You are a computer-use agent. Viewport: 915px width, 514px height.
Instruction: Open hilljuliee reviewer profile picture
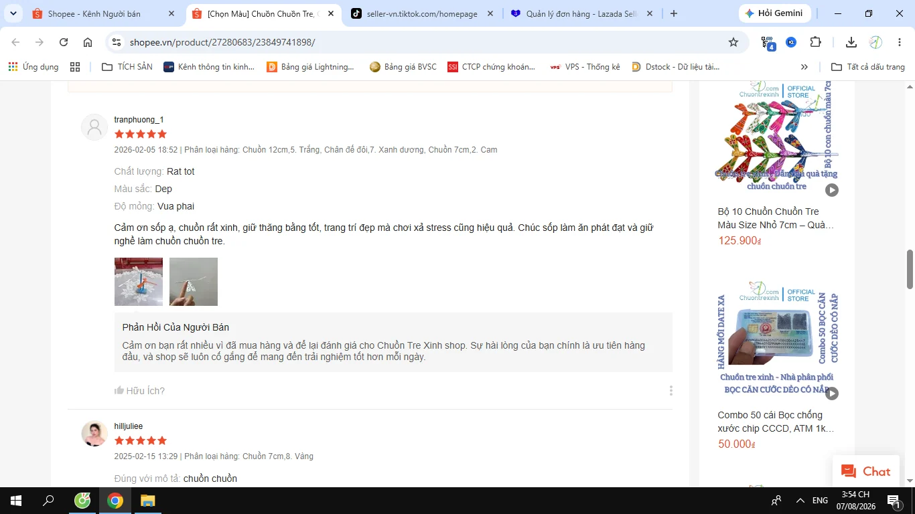(x=94, y=434)
